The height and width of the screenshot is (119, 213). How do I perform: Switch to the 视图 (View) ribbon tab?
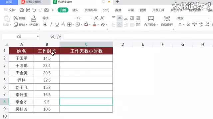point(143,10)
